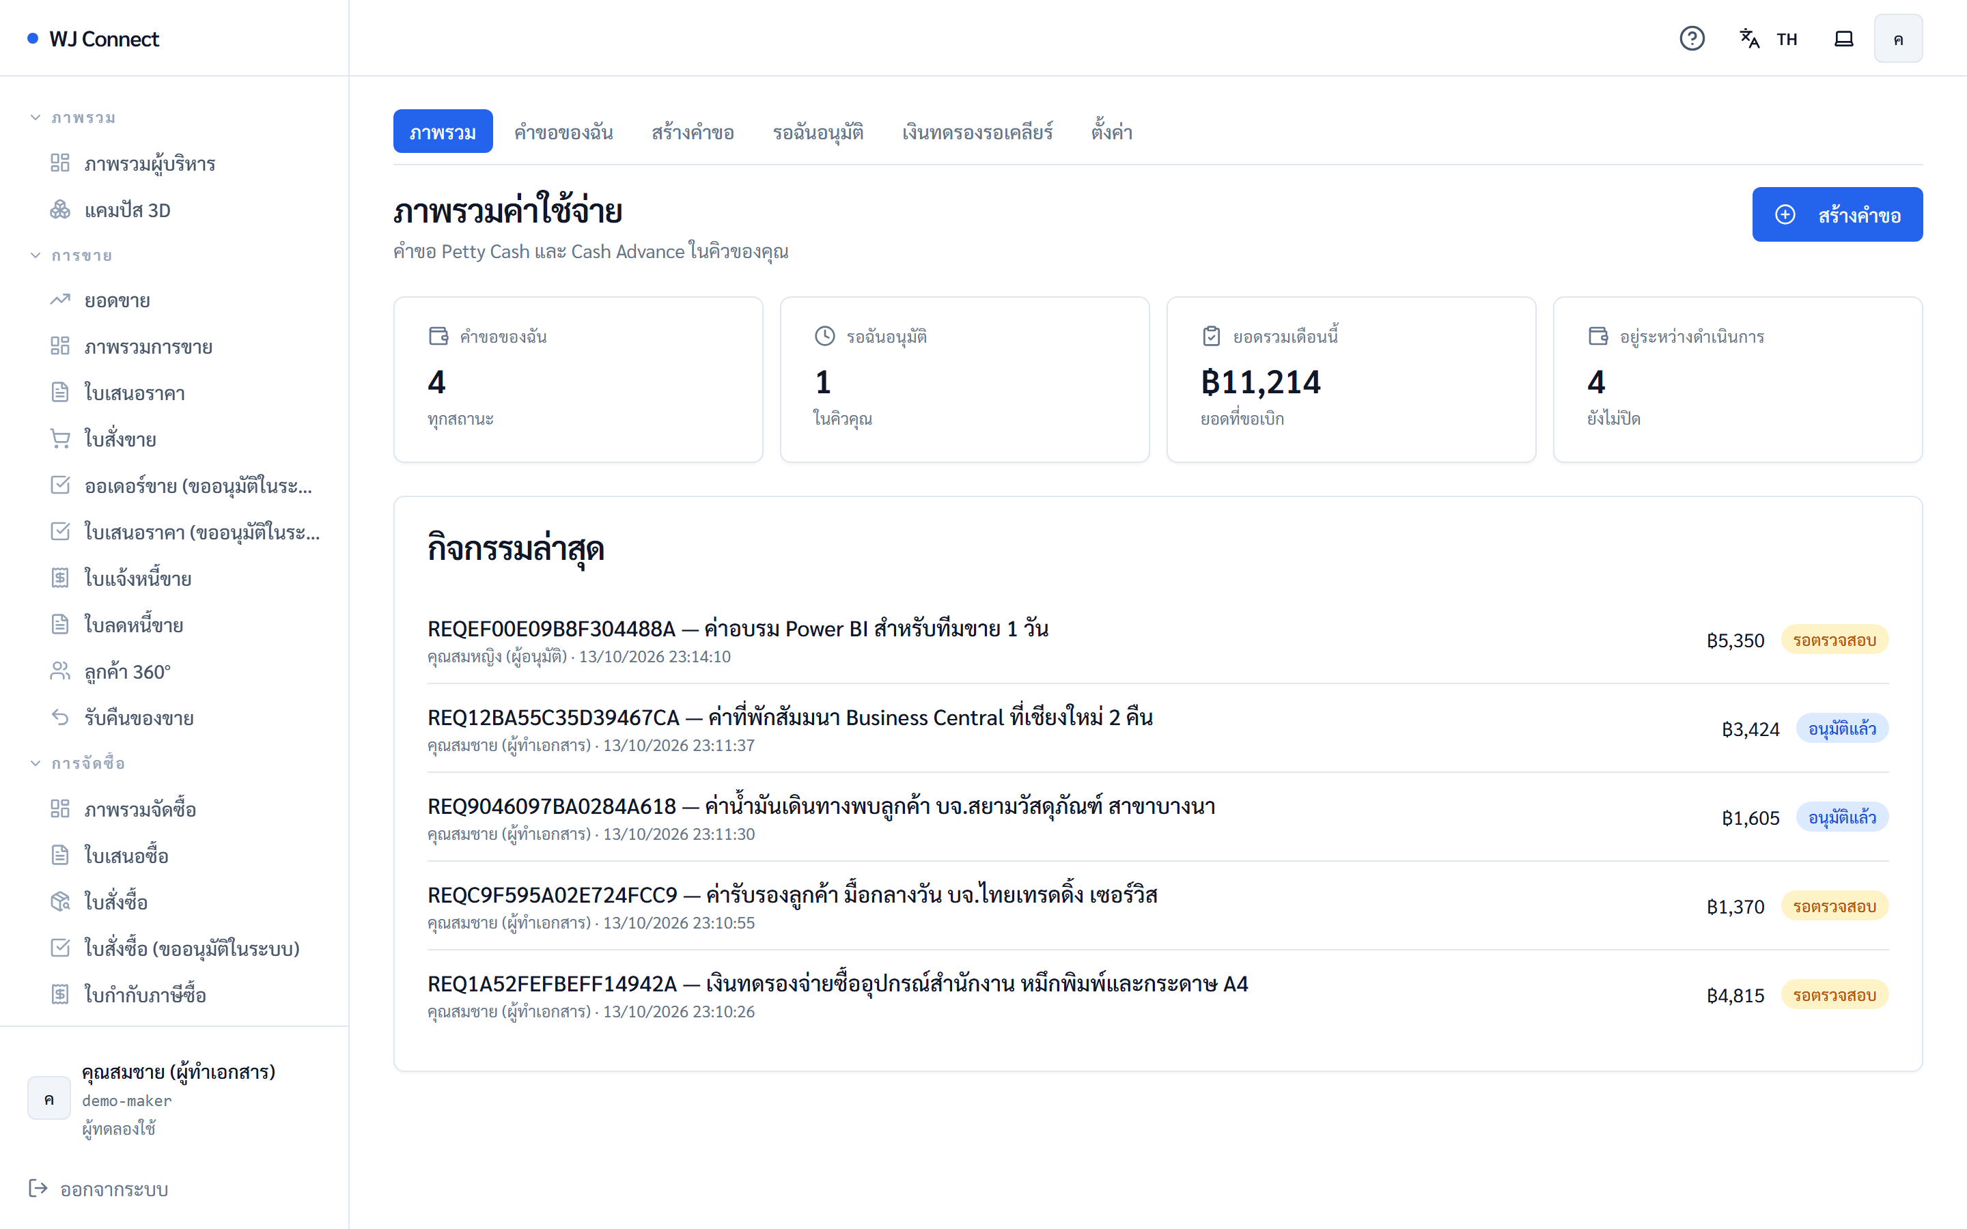Collapse the ภาพรวม sidebar section
This screenshot has height=1229, width=1967.
pos(72,118)
